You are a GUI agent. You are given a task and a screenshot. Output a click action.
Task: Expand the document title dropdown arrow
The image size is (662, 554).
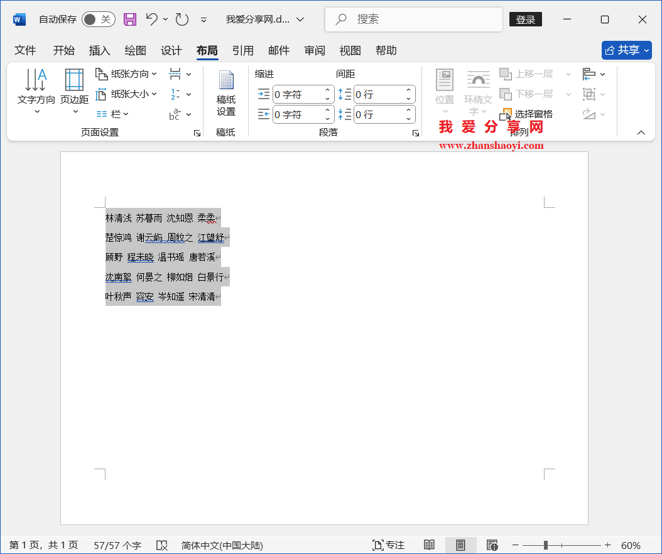point(300,19)
